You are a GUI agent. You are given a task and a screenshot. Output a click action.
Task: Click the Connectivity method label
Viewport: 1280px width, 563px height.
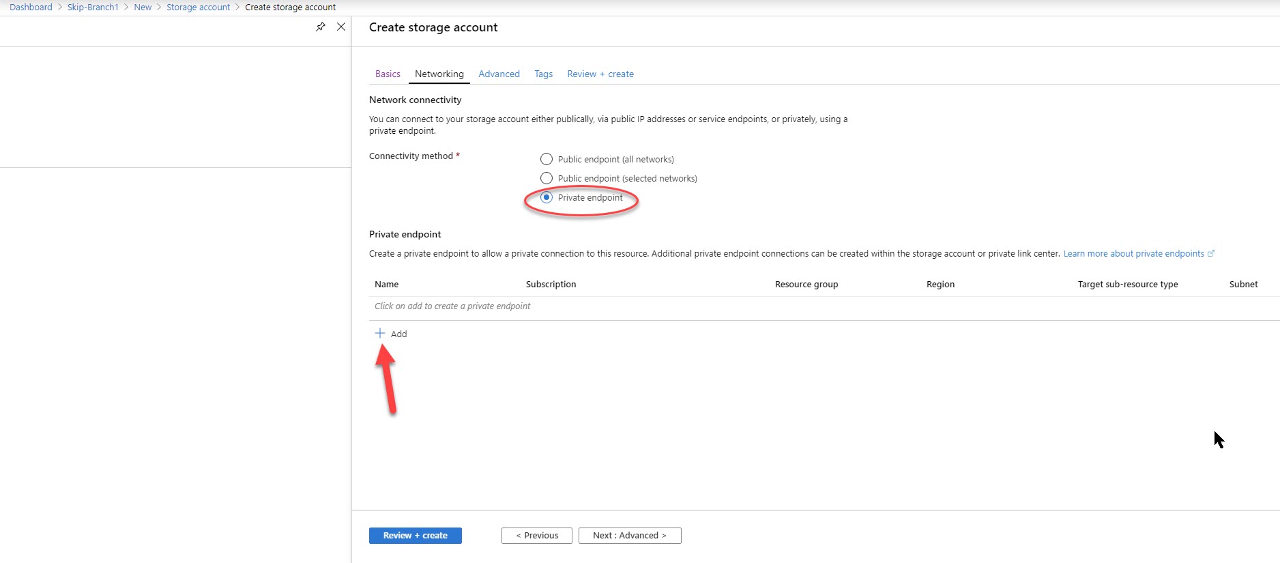click(x=411, y=156)
